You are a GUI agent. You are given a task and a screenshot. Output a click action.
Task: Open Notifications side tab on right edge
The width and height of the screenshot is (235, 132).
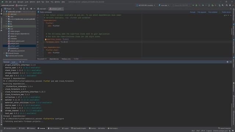(x=234, y=87)
